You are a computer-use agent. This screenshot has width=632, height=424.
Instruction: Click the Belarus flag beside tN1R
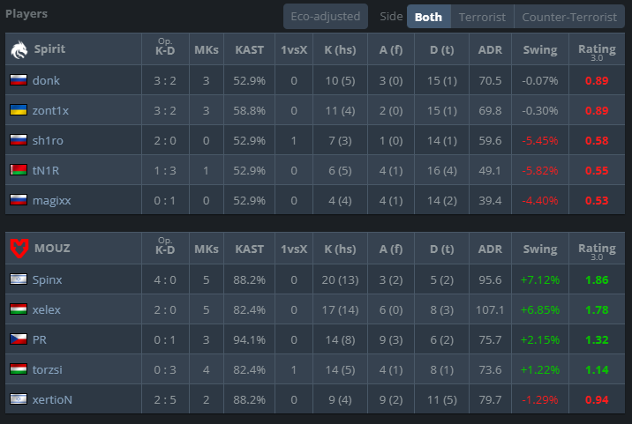19,170
